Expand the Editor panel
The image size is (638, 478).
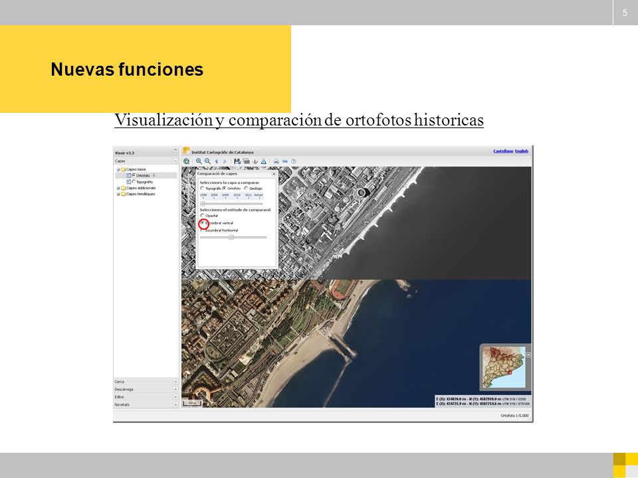[x=175, y=397]
